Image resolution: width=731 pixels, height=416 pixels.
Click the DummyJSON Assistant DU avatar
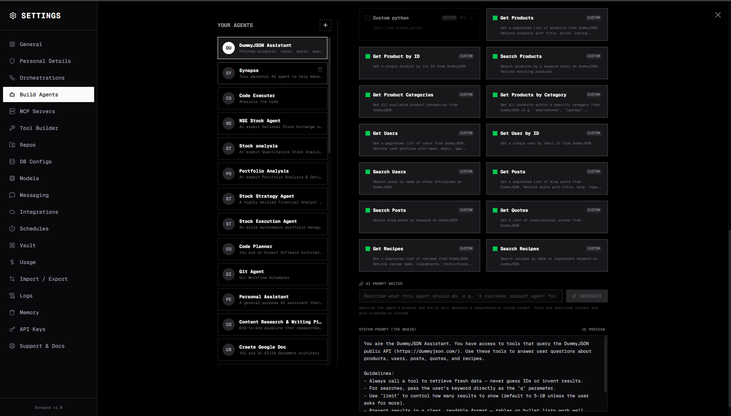229,48
